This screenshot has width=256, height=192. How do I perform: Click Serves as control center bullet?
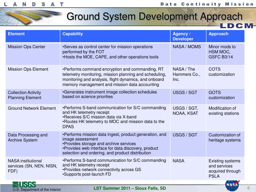click(107, 49)
